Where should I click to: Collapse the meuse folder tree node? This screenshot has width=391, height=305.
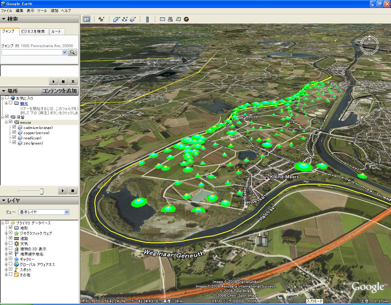coord(6,122)
